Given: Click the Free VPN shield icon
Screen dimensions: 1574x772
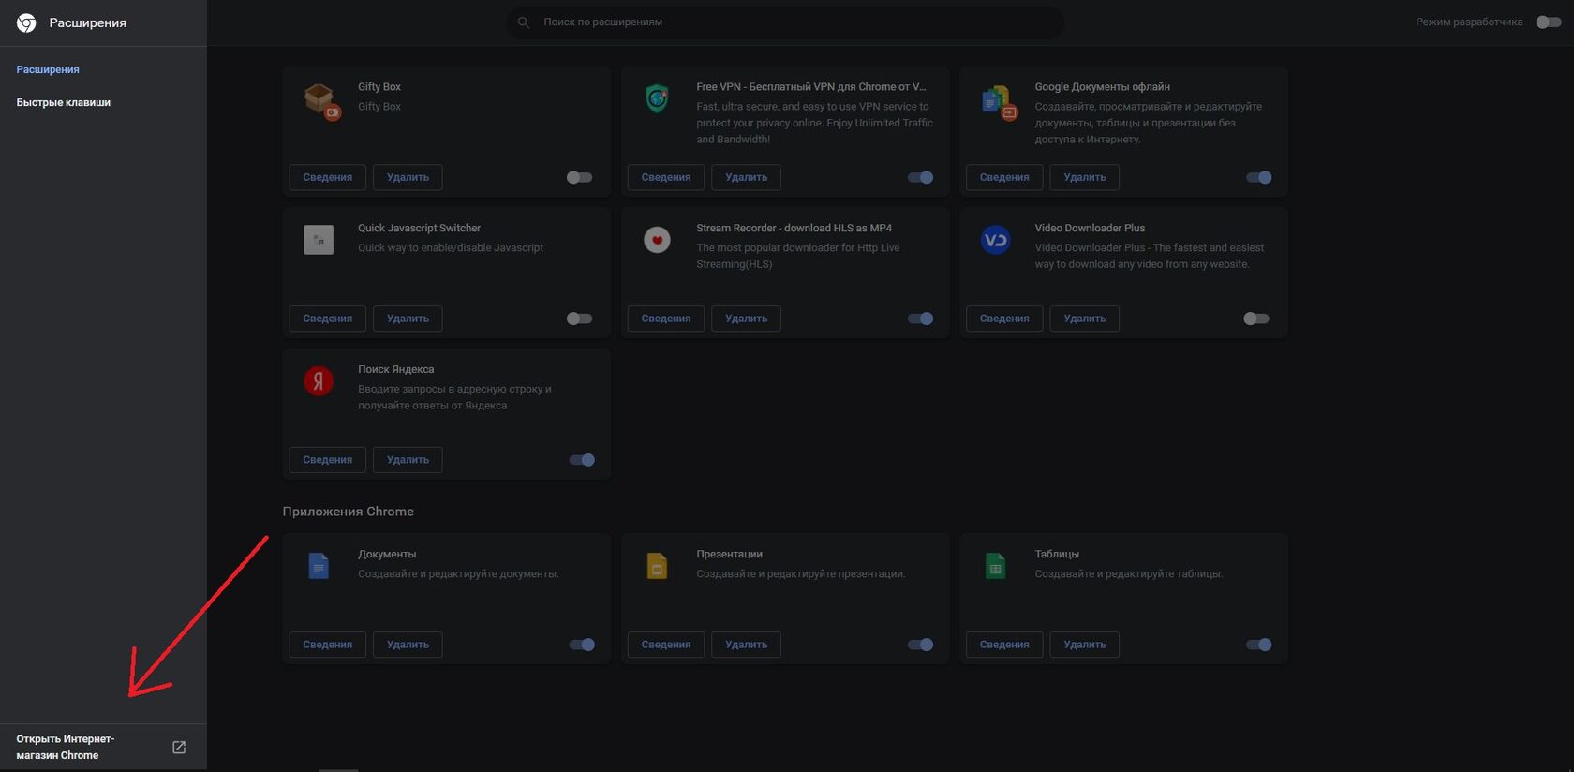Looking at the screenshot, I should (x=658, y=98).
